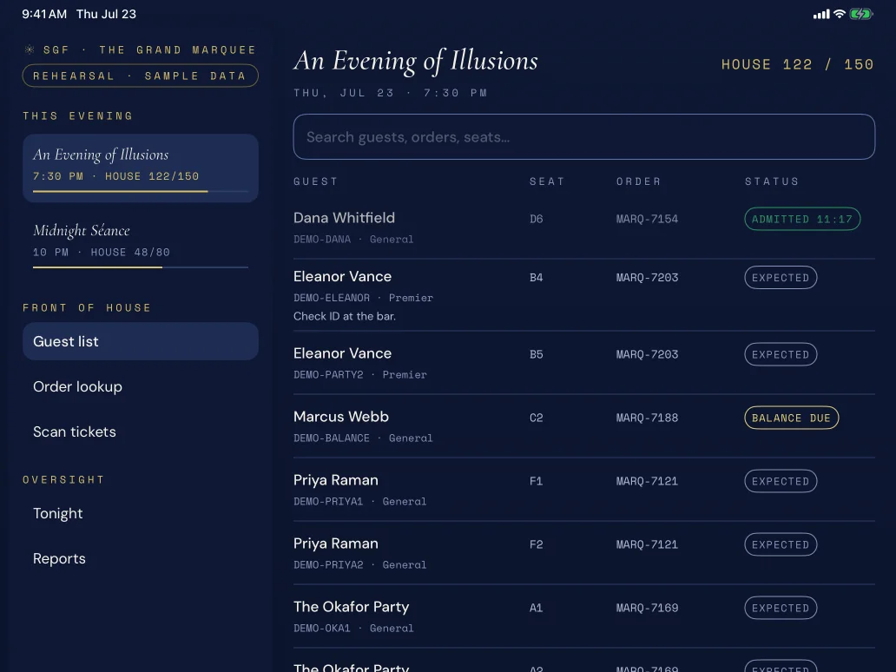Select the Midnight Séance show card
The height and width of the screenshot is (672, 896).
click(141, 244)
